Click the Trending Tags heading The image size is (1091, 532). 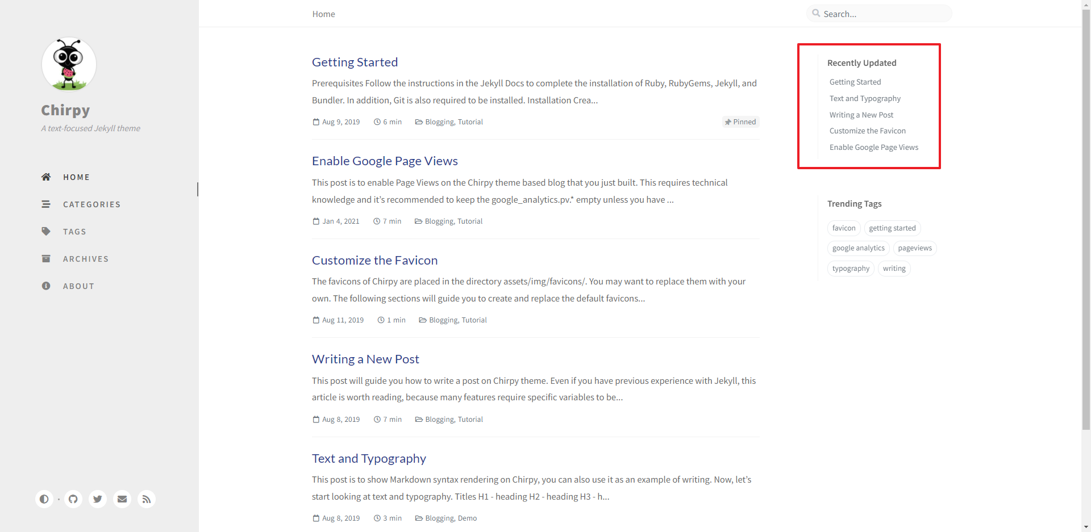click(854, 204)
